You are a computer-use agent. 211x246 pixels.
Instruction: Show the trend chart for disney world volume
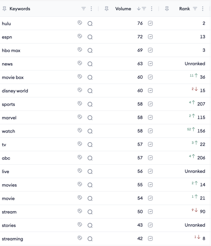click(x=150, y=91)
